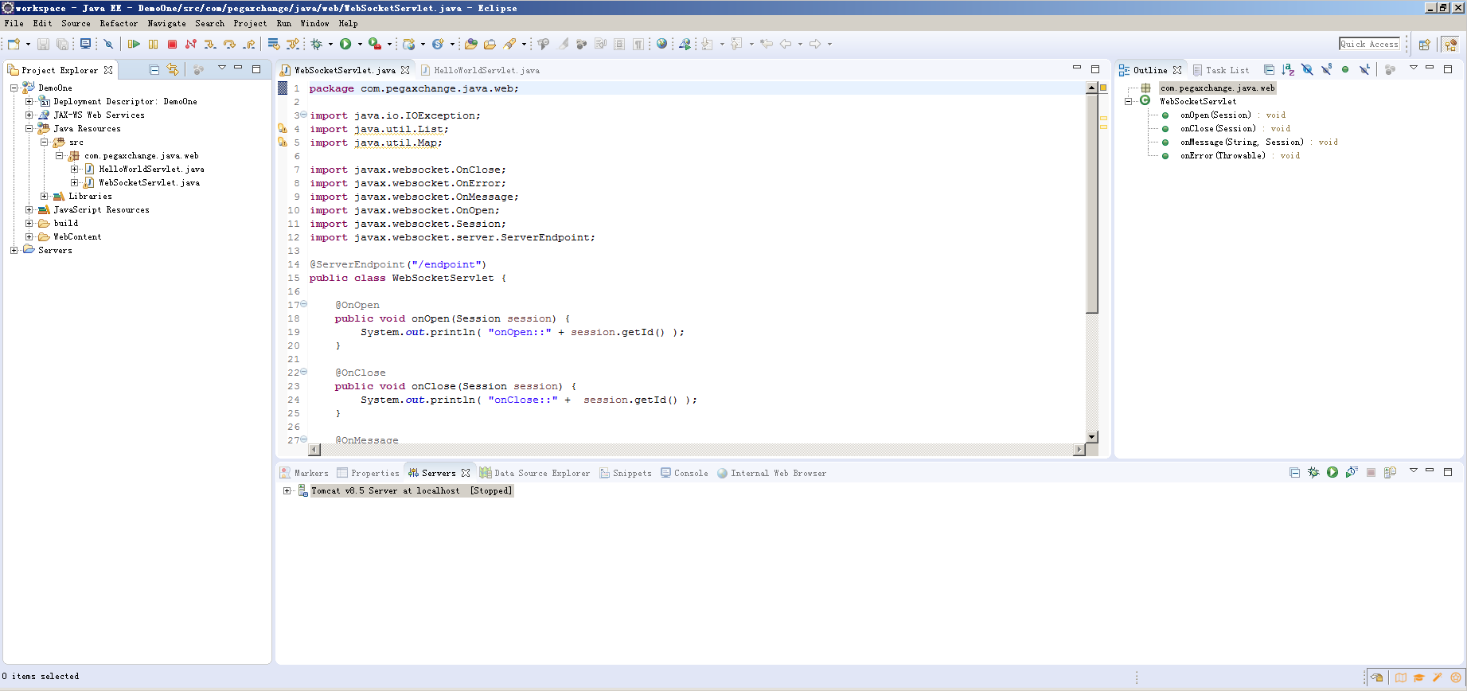The width and height of the screenshot is (1467, 691).
Task: Toggle Show Whitespace Characters pilcrow icon
Action: 638,44
